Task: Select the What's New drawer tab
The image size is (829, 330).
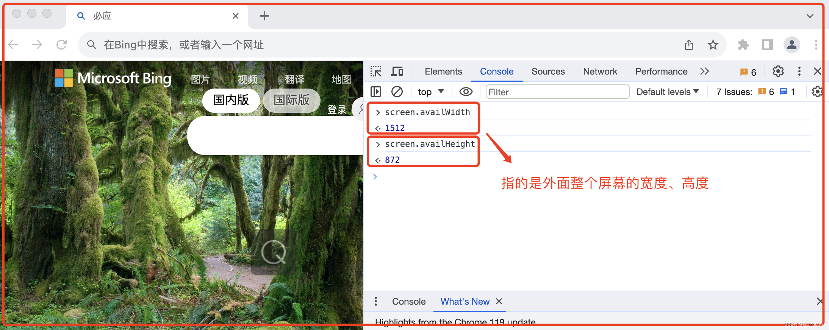Action: pyautogui.click(x=465, y=302)
